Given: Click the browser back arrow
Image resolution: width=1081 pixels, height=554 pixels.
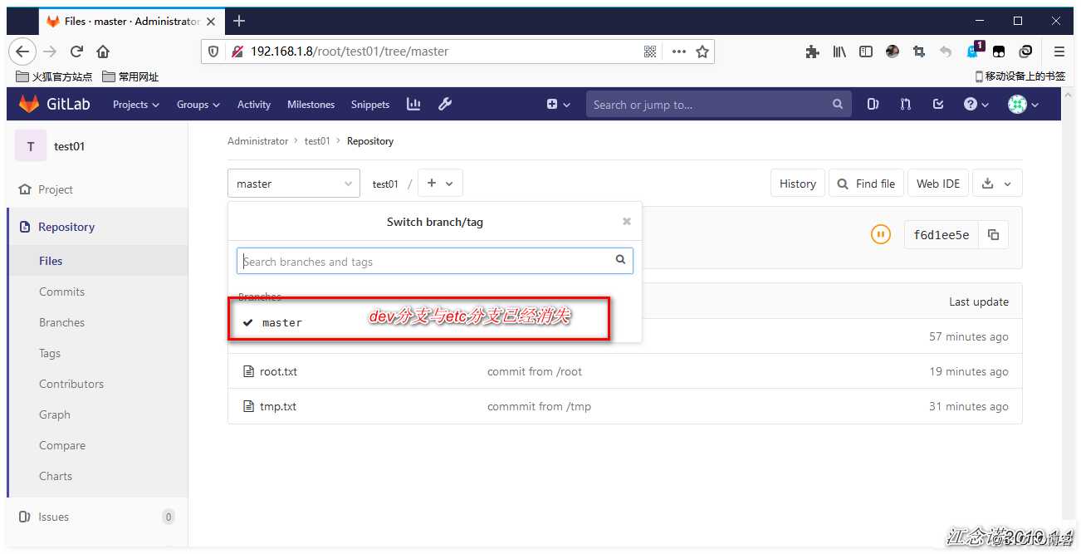Looking at the screenshot, I should [22, 51].
